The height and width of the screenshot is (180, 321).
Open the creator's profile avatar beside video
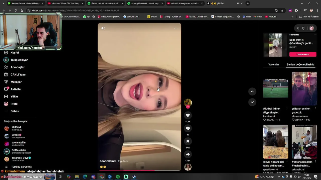coord(188,102)
